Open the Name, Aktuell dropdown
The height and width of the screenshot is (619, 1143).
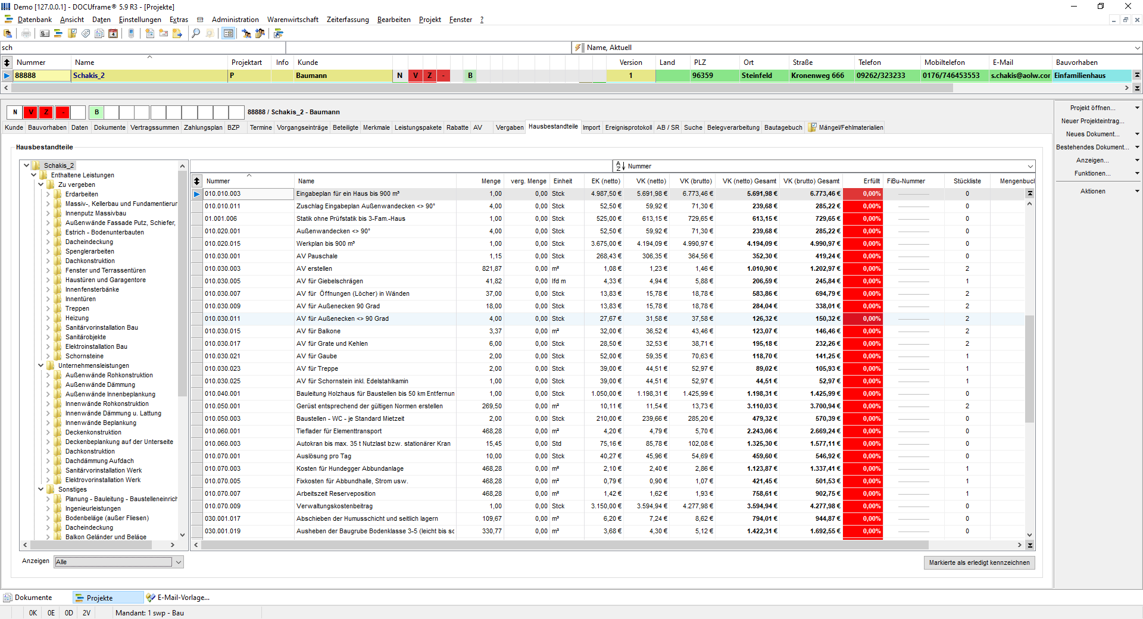[x=1137, y=48]
